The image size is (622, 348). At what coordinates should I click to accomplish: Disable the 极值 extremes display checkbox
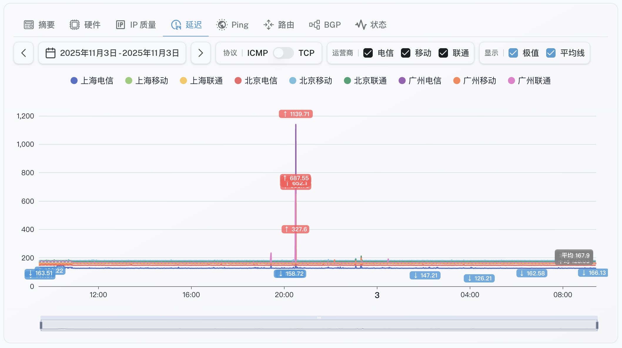click(x=513, y=53)
